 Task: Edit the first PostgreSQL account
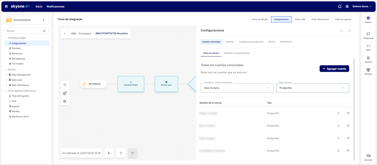click(338, 113)
